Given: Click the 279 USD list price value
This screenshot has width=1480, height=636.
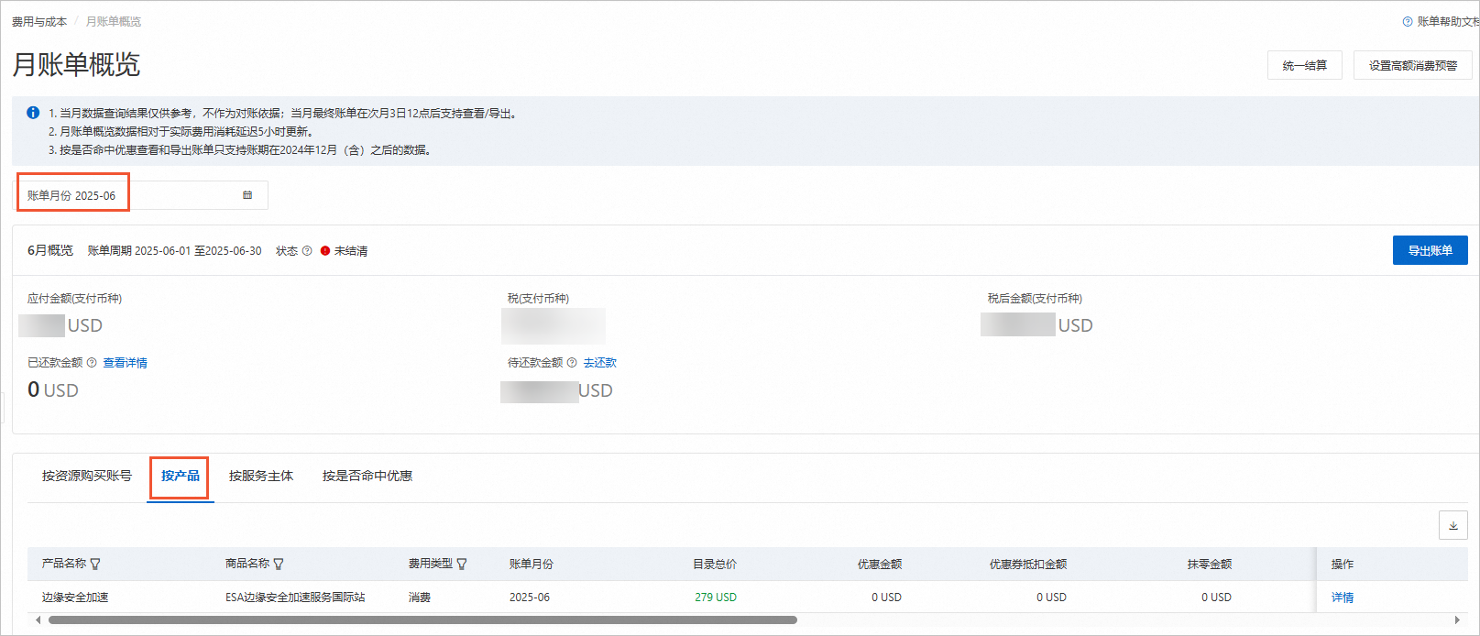Looking at the screenshot, I should pyautogui.click(x=716, y=598).
